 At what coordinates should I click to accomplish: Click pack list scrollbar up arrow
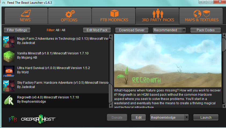point(111,37)
